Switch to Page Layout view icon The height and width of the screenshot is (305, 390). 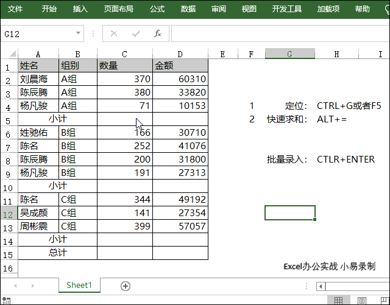(x=362, y=301)
